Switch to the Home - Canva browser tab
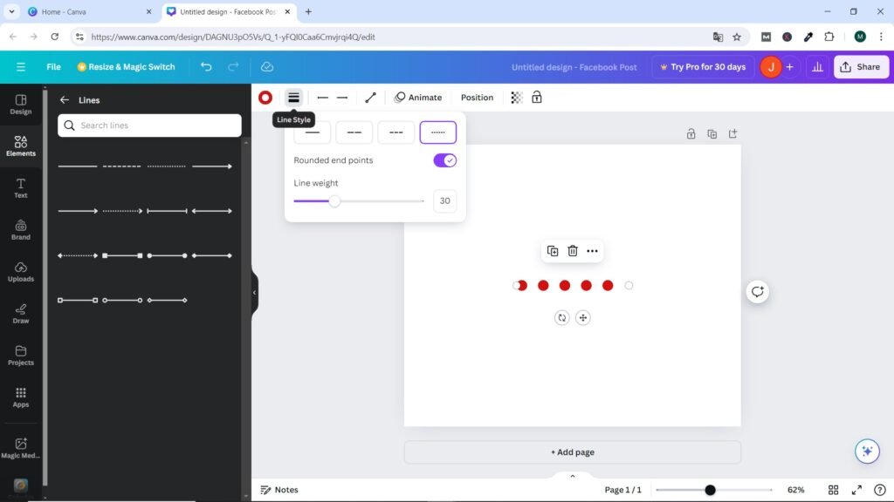The image size is (894, 502). tap(82, 12)
